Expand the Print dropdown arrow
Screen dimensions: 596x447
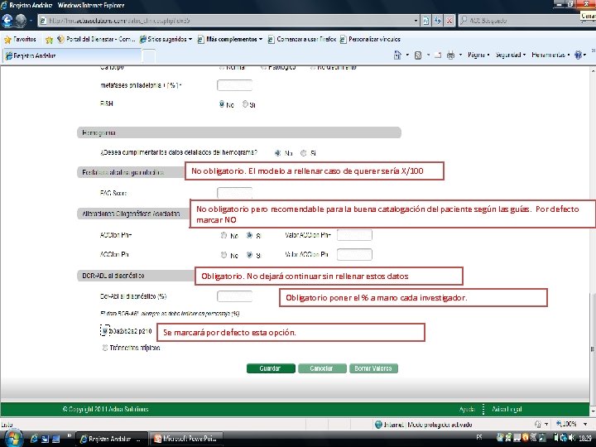coord(460,55)
